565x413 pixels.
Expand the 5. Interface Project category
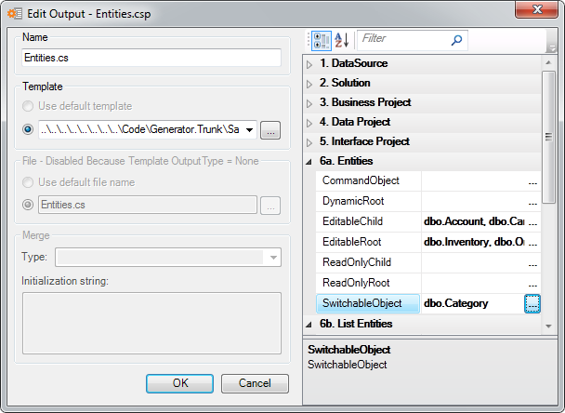[x=309, y=142]
